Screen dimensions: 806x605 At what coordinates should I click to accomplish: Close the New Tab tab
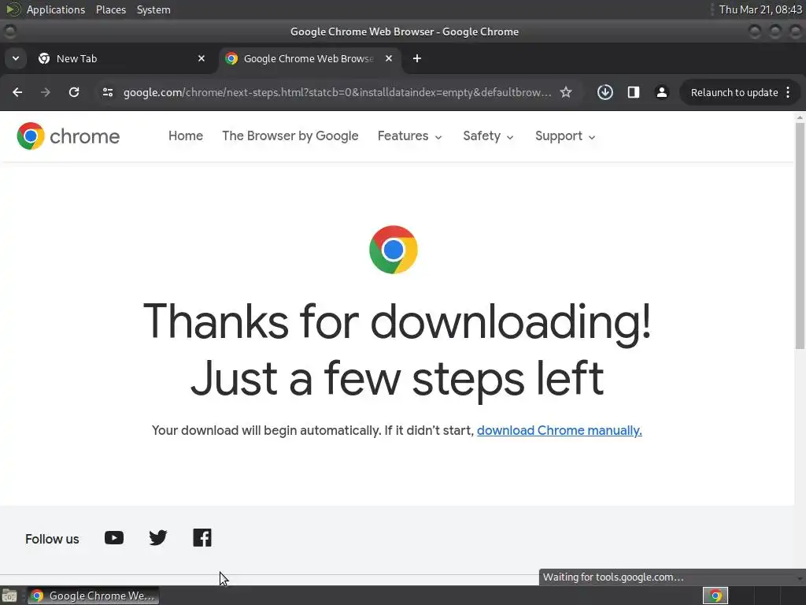click(x=201, y=58)
